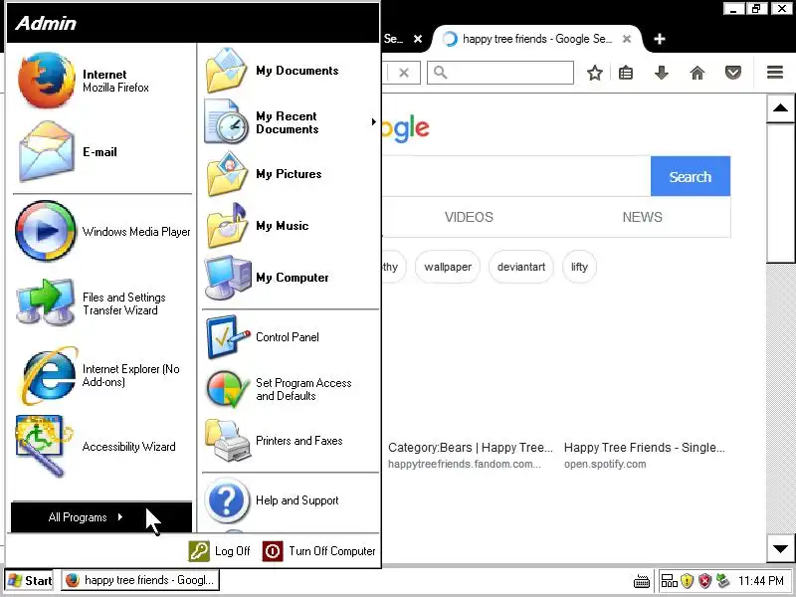Screen dimensions: 796x597
Task: Click the 11:44 PM taskbar clock
Action: pos(760,581)
